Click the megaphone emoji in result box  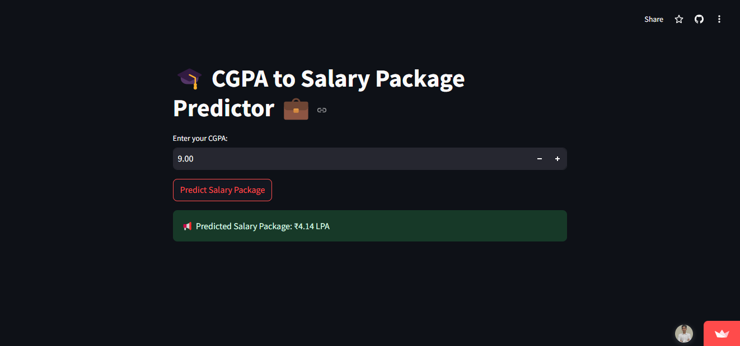click(188, 226)
